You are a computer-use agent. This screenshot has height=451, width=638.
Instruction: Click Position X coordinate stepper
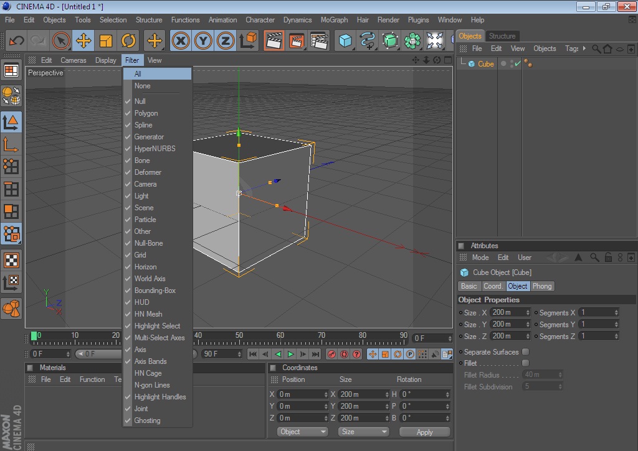(325, 394)
